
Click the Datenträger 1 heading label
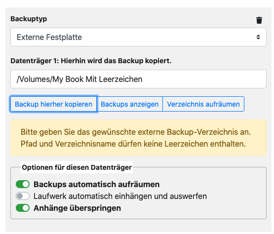91,61
